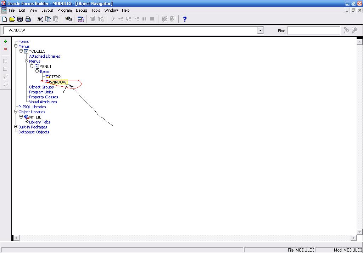Viewport: 363px width, 253px height.
Task: Click the Cut scissors icon
Action: [x=40, y=19]
